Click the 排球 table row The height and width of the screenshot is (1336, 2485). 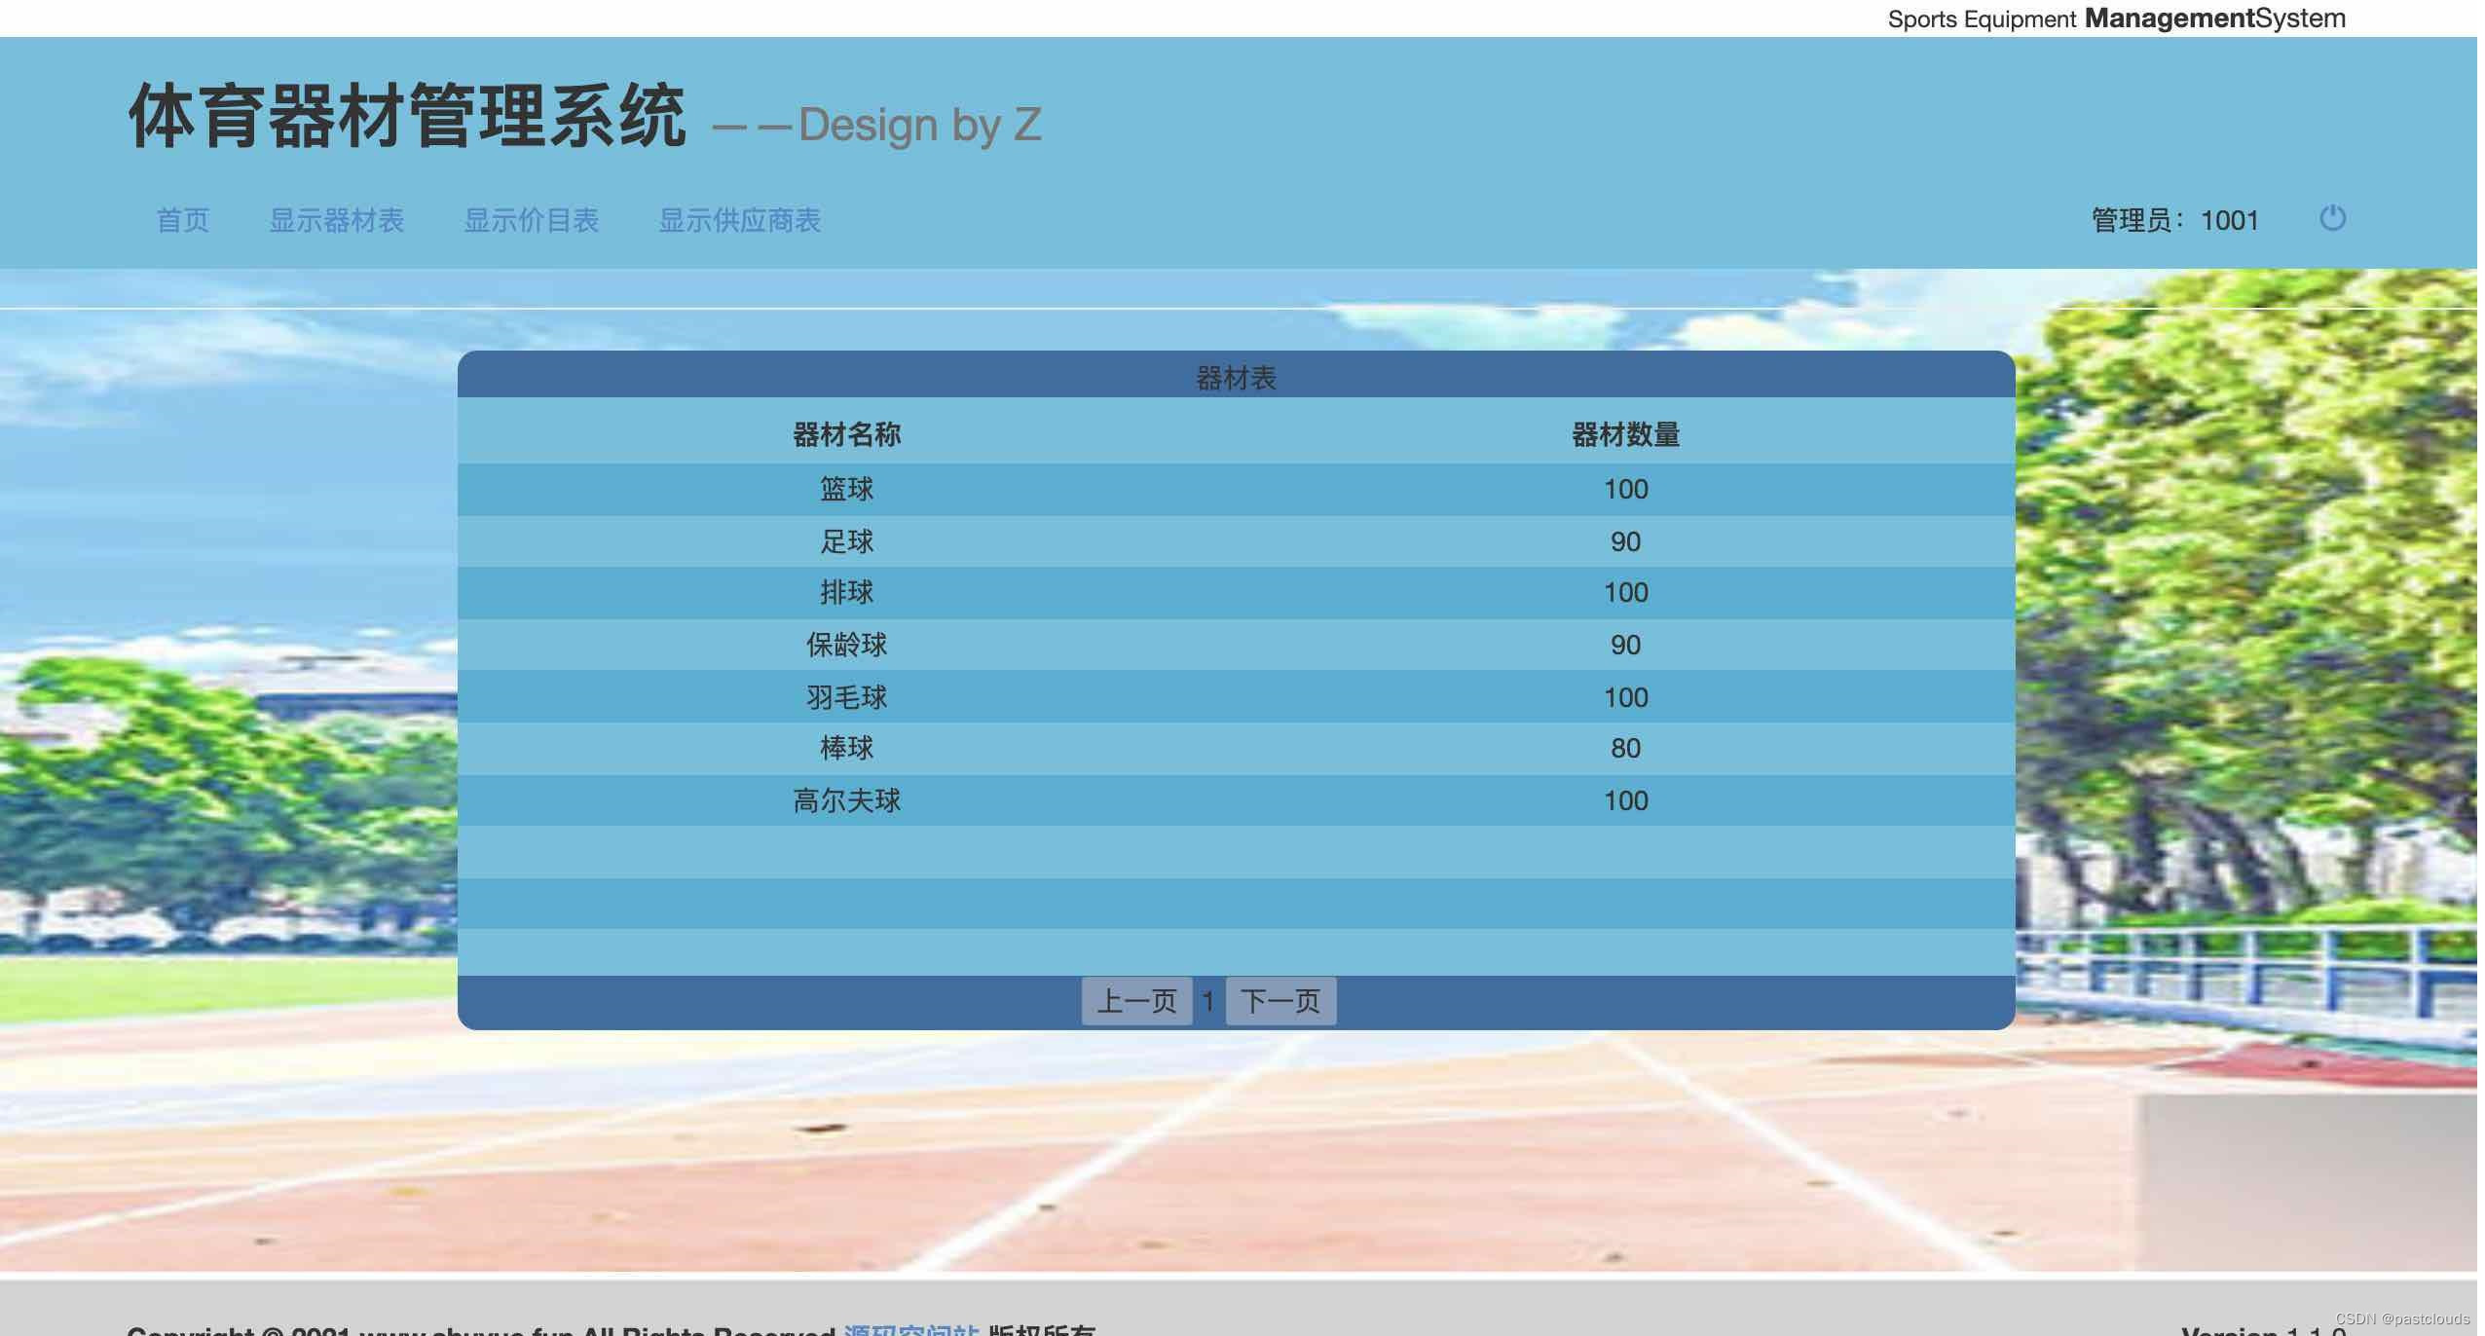click(x=845, y=593)
